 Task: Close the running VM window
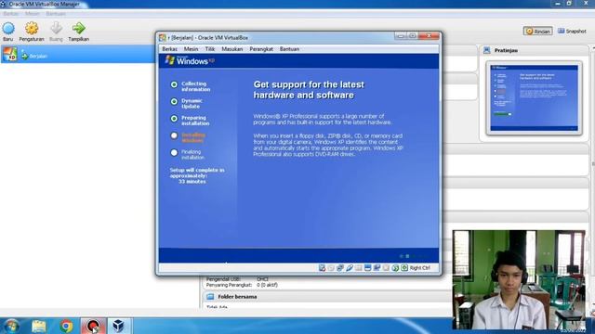point(429,36)
